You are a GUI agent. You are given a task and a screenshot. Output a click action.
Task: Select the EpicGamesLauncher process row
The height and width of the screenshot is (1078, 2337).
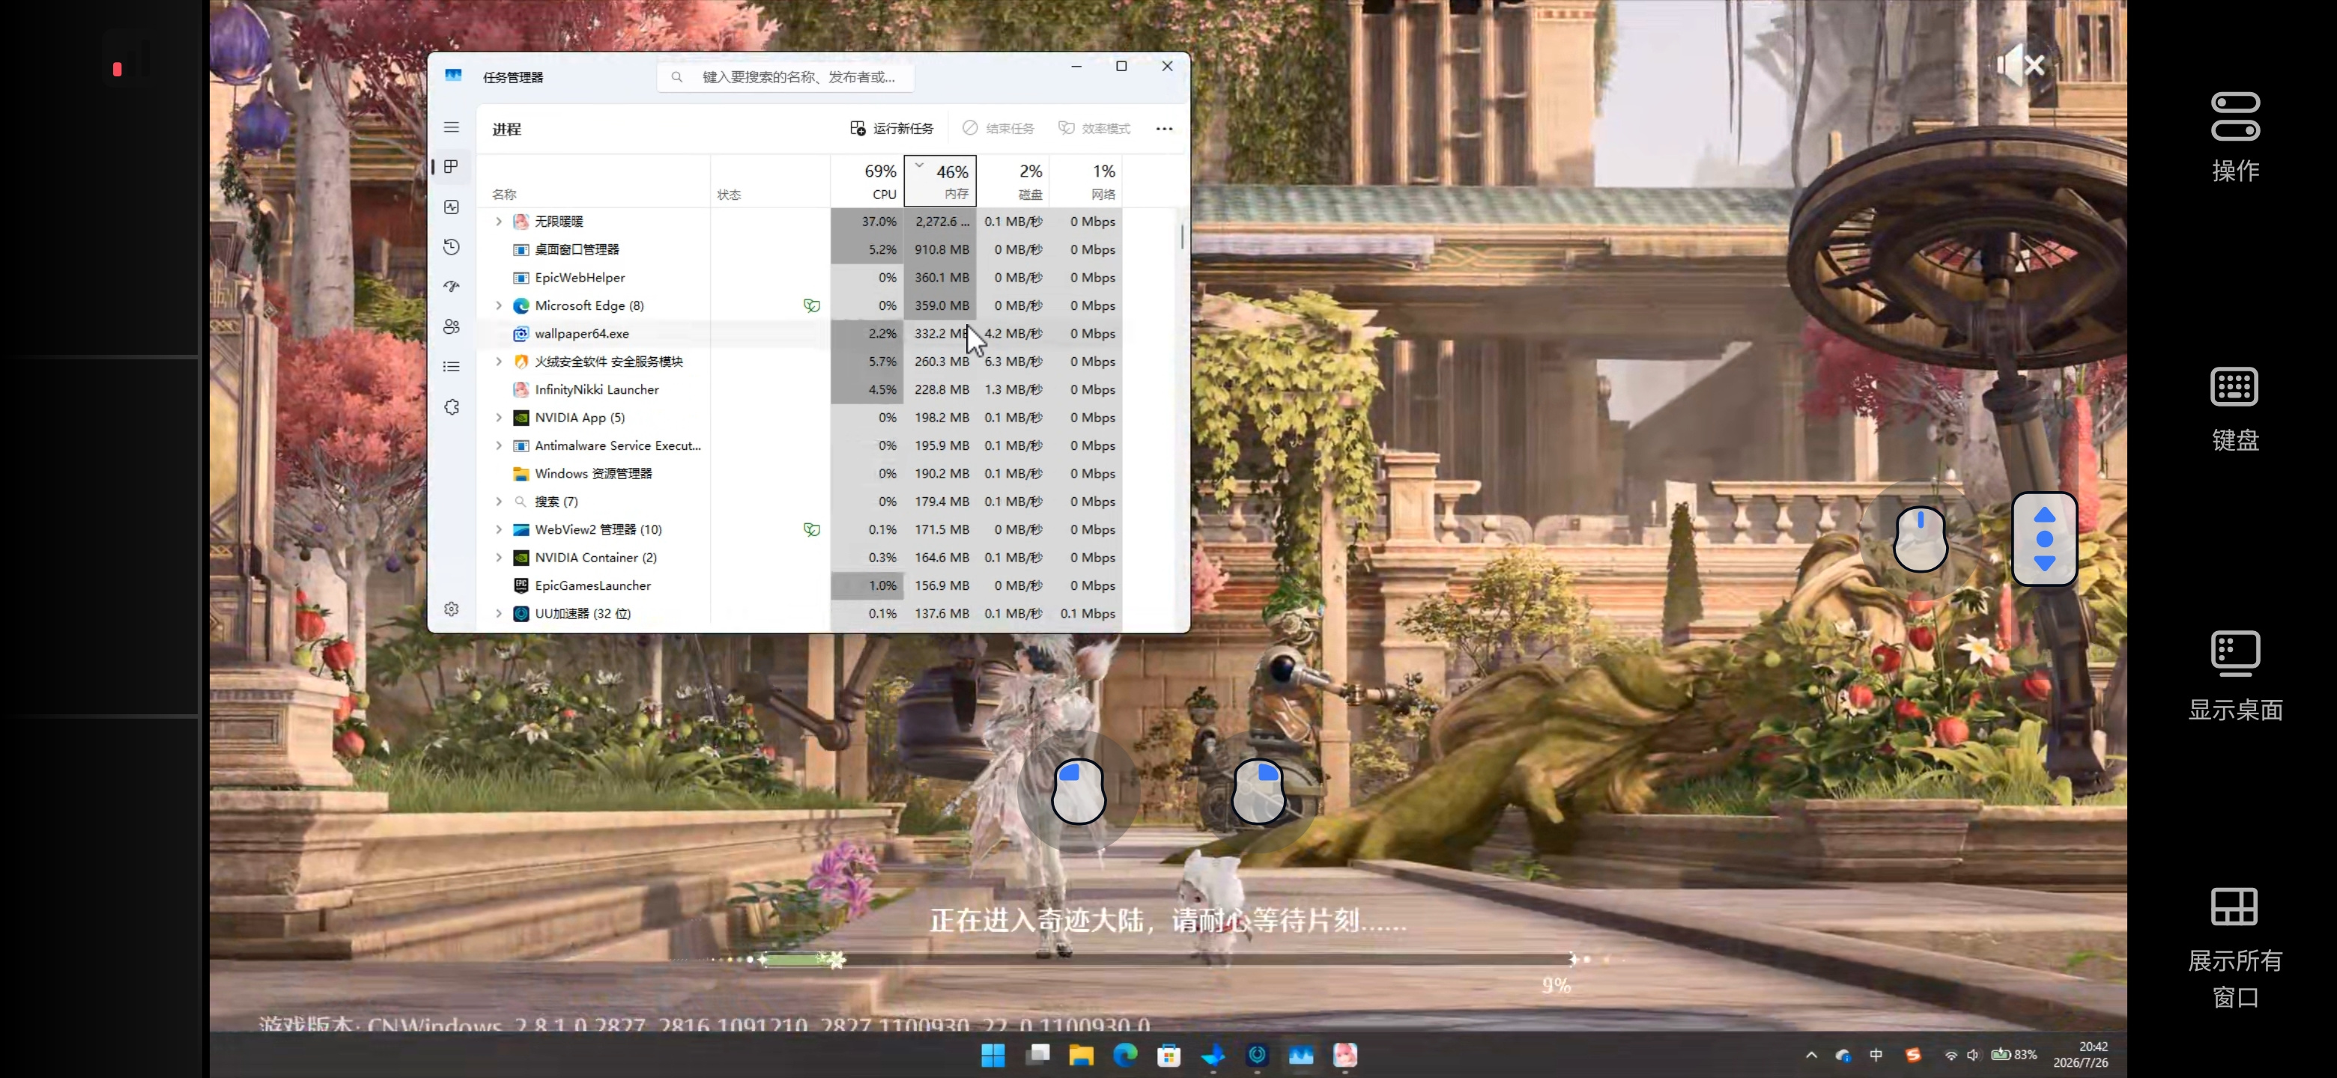tap(800, 585)
